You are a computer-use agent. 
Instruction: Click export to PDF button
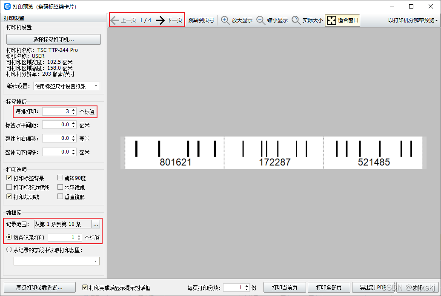coord(373,287)
